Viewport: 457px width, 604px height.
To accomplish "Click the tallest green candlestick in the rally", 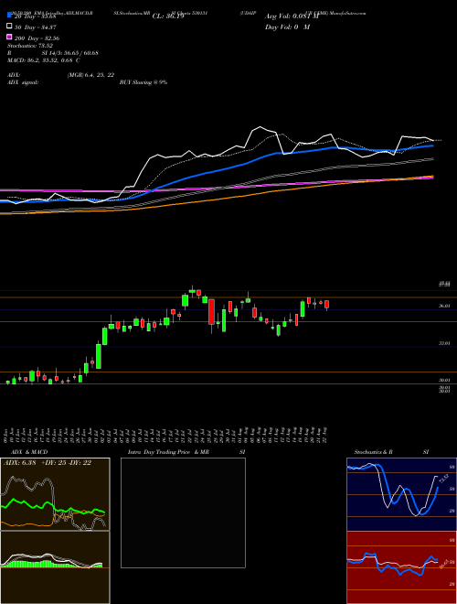I will (99, 356).
